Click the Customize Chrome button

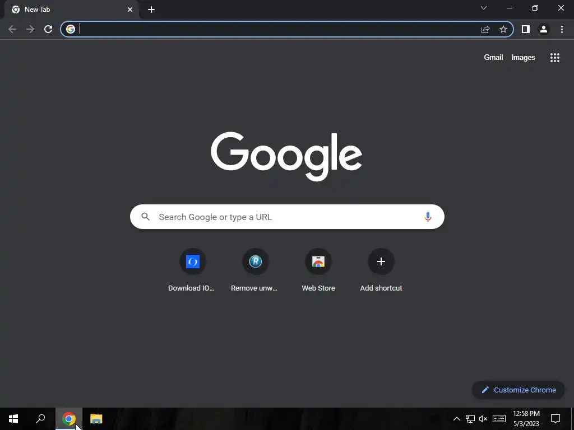519,390
